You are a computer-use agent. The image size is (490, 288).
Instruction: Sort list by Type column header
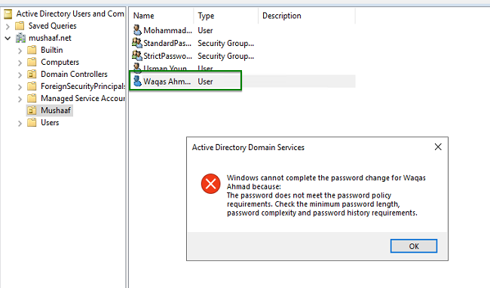[226, 16]
